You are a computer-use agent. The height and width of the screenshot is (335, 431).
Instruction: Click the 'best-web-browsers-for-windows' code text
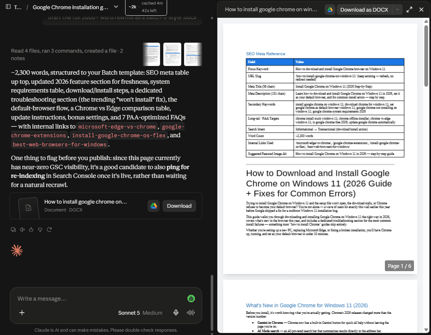[60, 144]
